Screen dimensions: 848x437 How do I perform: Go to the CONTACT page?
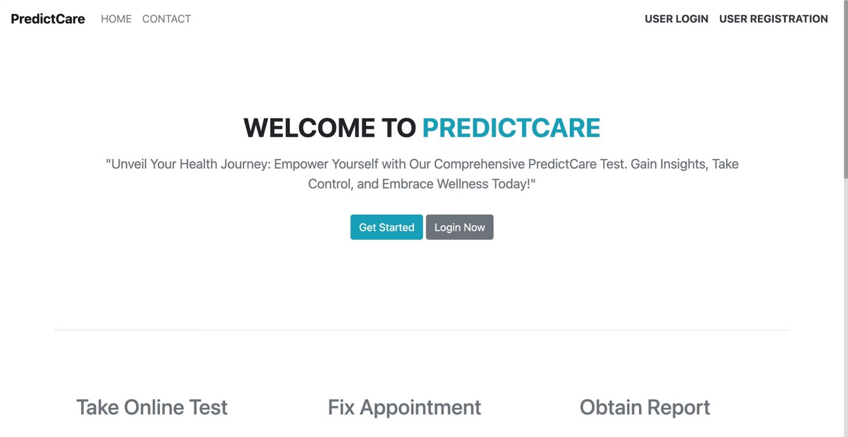pos(166,19)
